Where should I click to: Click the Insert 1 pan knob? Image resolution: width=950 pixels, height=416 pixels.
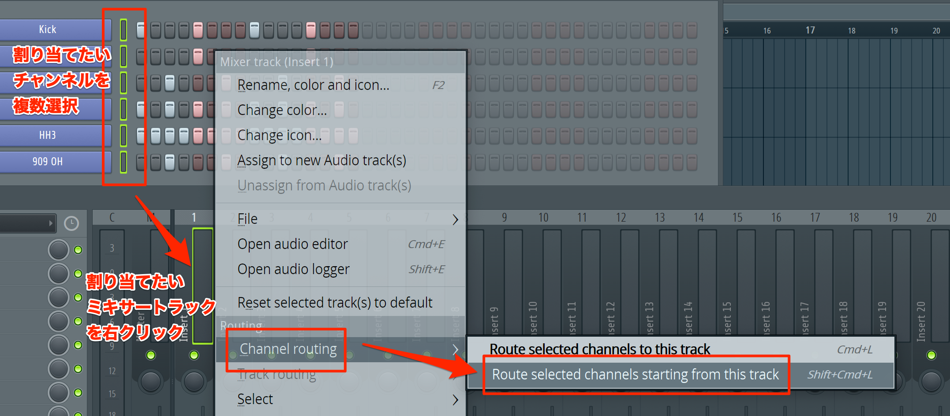[x=194, y=382]
